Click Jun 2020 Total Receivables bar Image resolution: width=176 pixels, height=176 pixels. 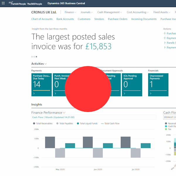pos(88,142)
